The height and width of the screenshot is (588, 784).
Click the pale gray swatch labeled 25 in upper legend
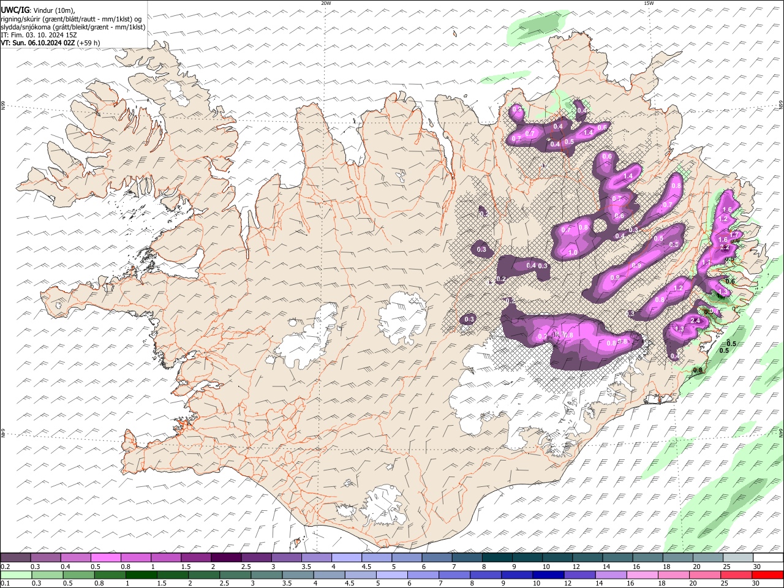click(x=738, y=558)
